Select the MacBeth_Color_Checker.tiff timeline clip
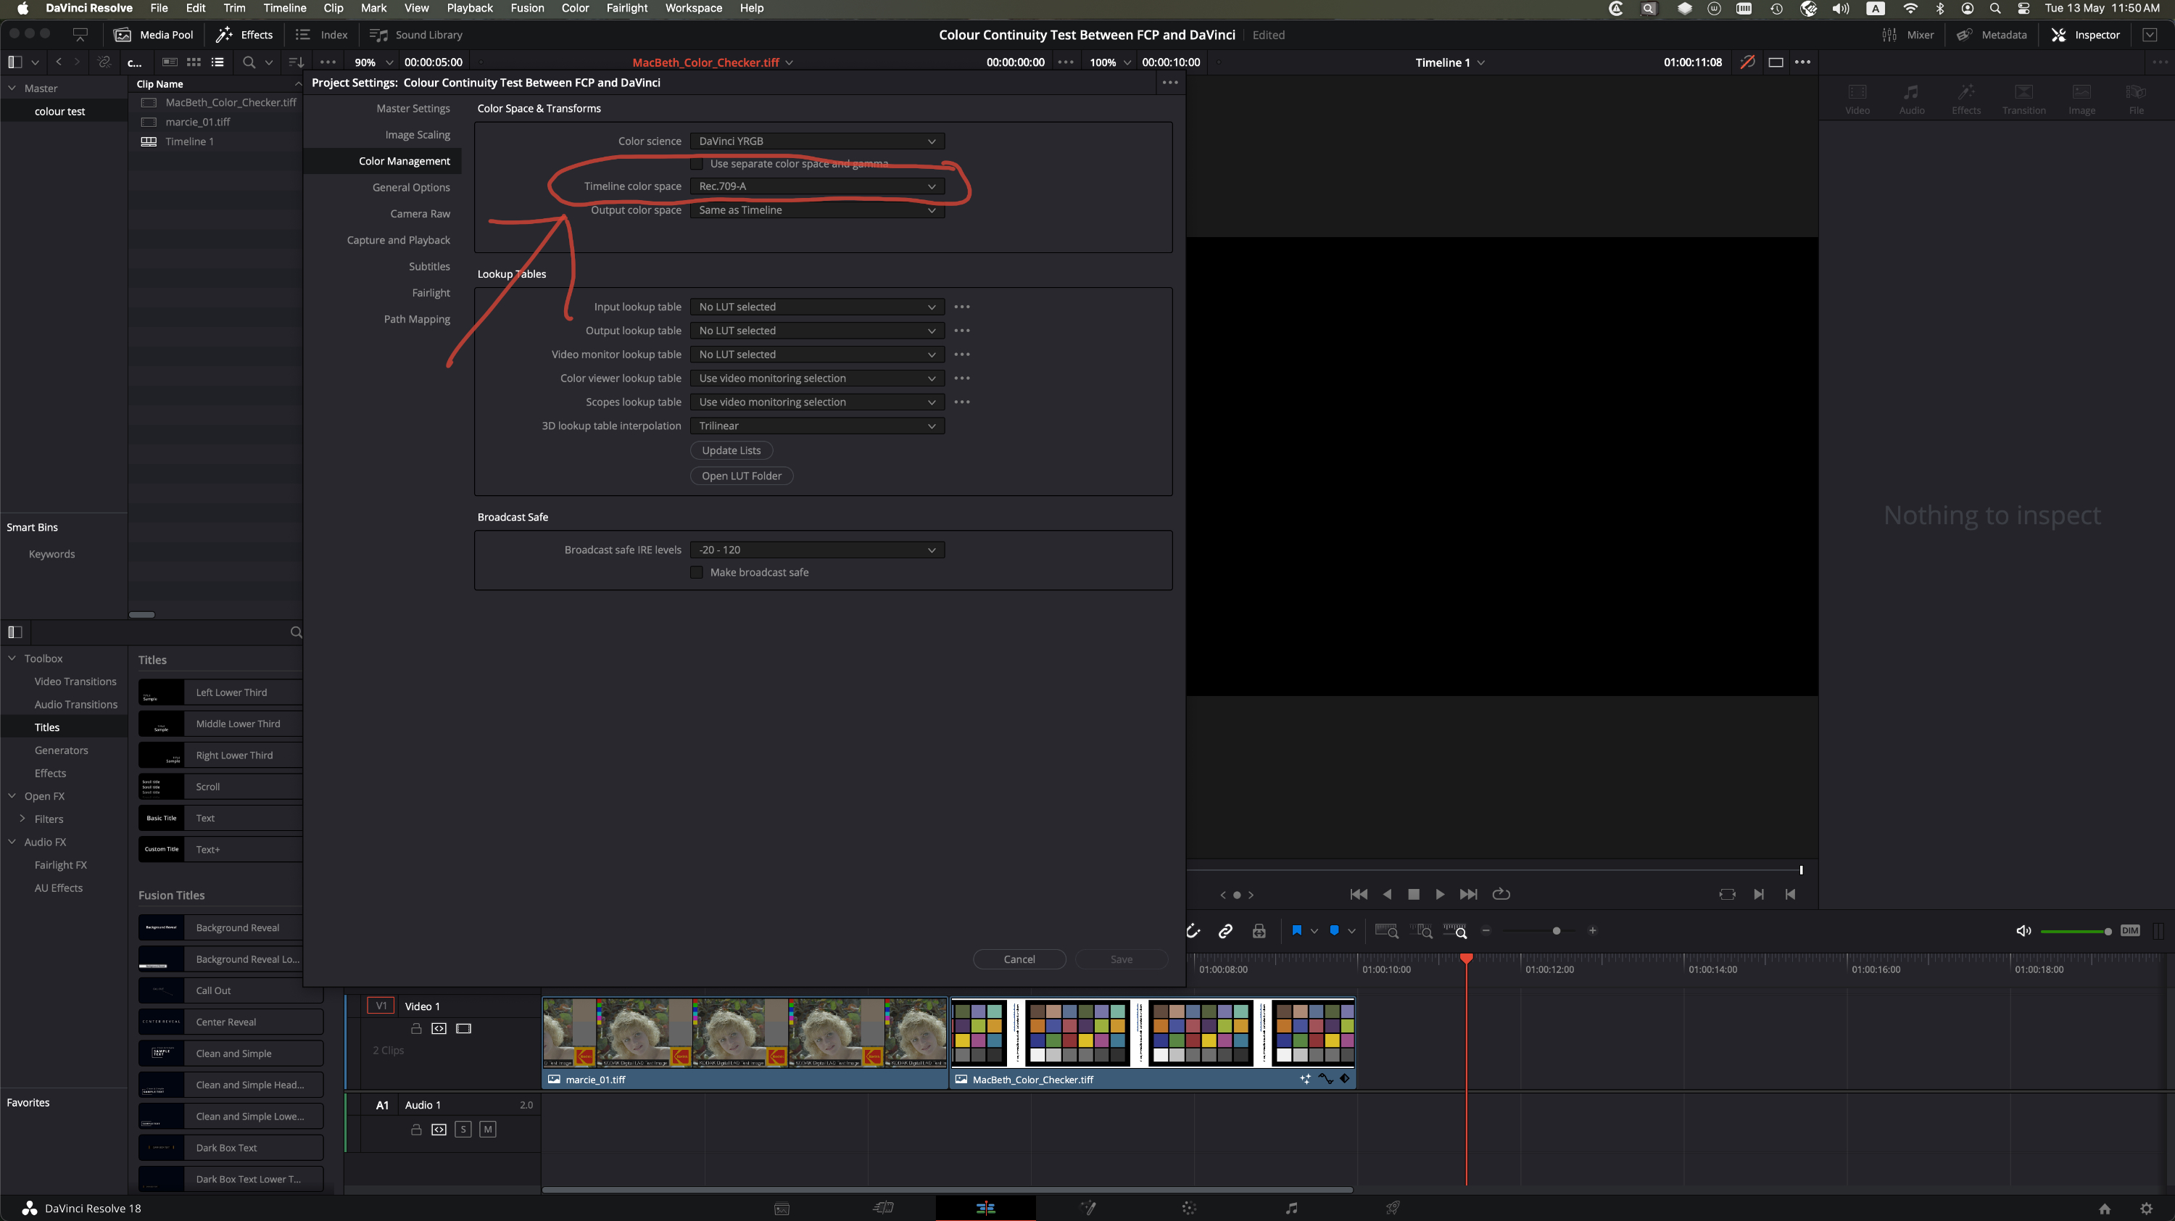Screen dimensions: 2175x1221 coord(1153,1043)
